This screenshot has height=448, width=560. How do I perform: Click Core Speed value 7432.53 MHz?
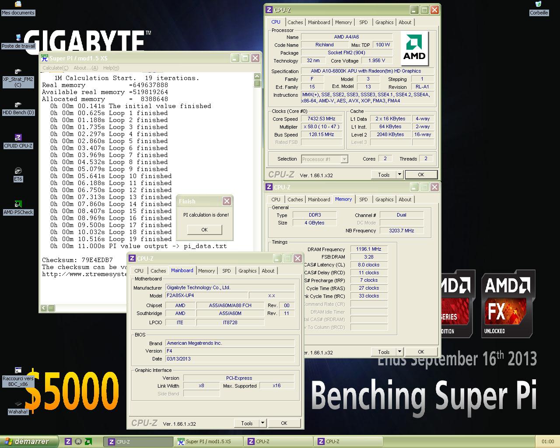322,119
